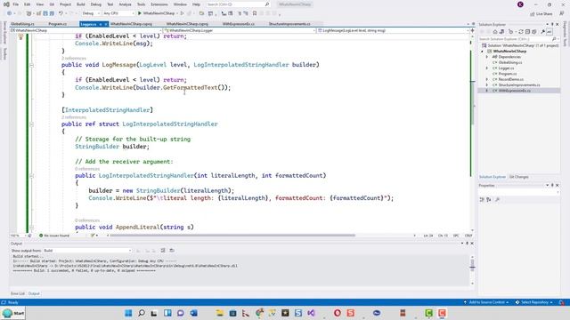Screen dimensions: 570x320
Task: Click Switch Views icon in Solution Explorer
Action: [501, 32]
